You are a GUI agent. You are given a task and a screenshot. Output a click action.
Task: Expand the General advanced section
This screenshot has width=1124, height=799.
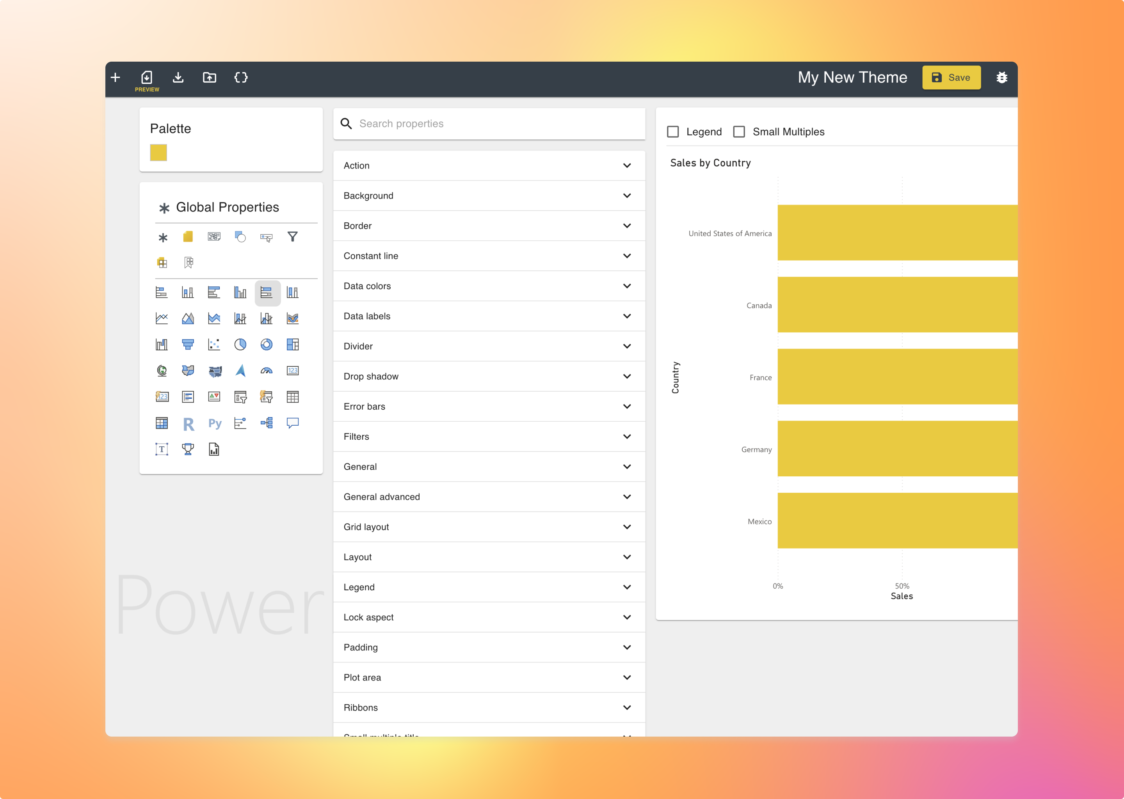pos(489,497)
